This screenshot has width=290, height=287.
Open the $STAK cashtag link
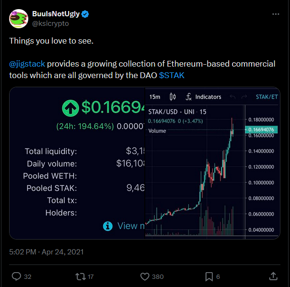click(x=172, y=75)
